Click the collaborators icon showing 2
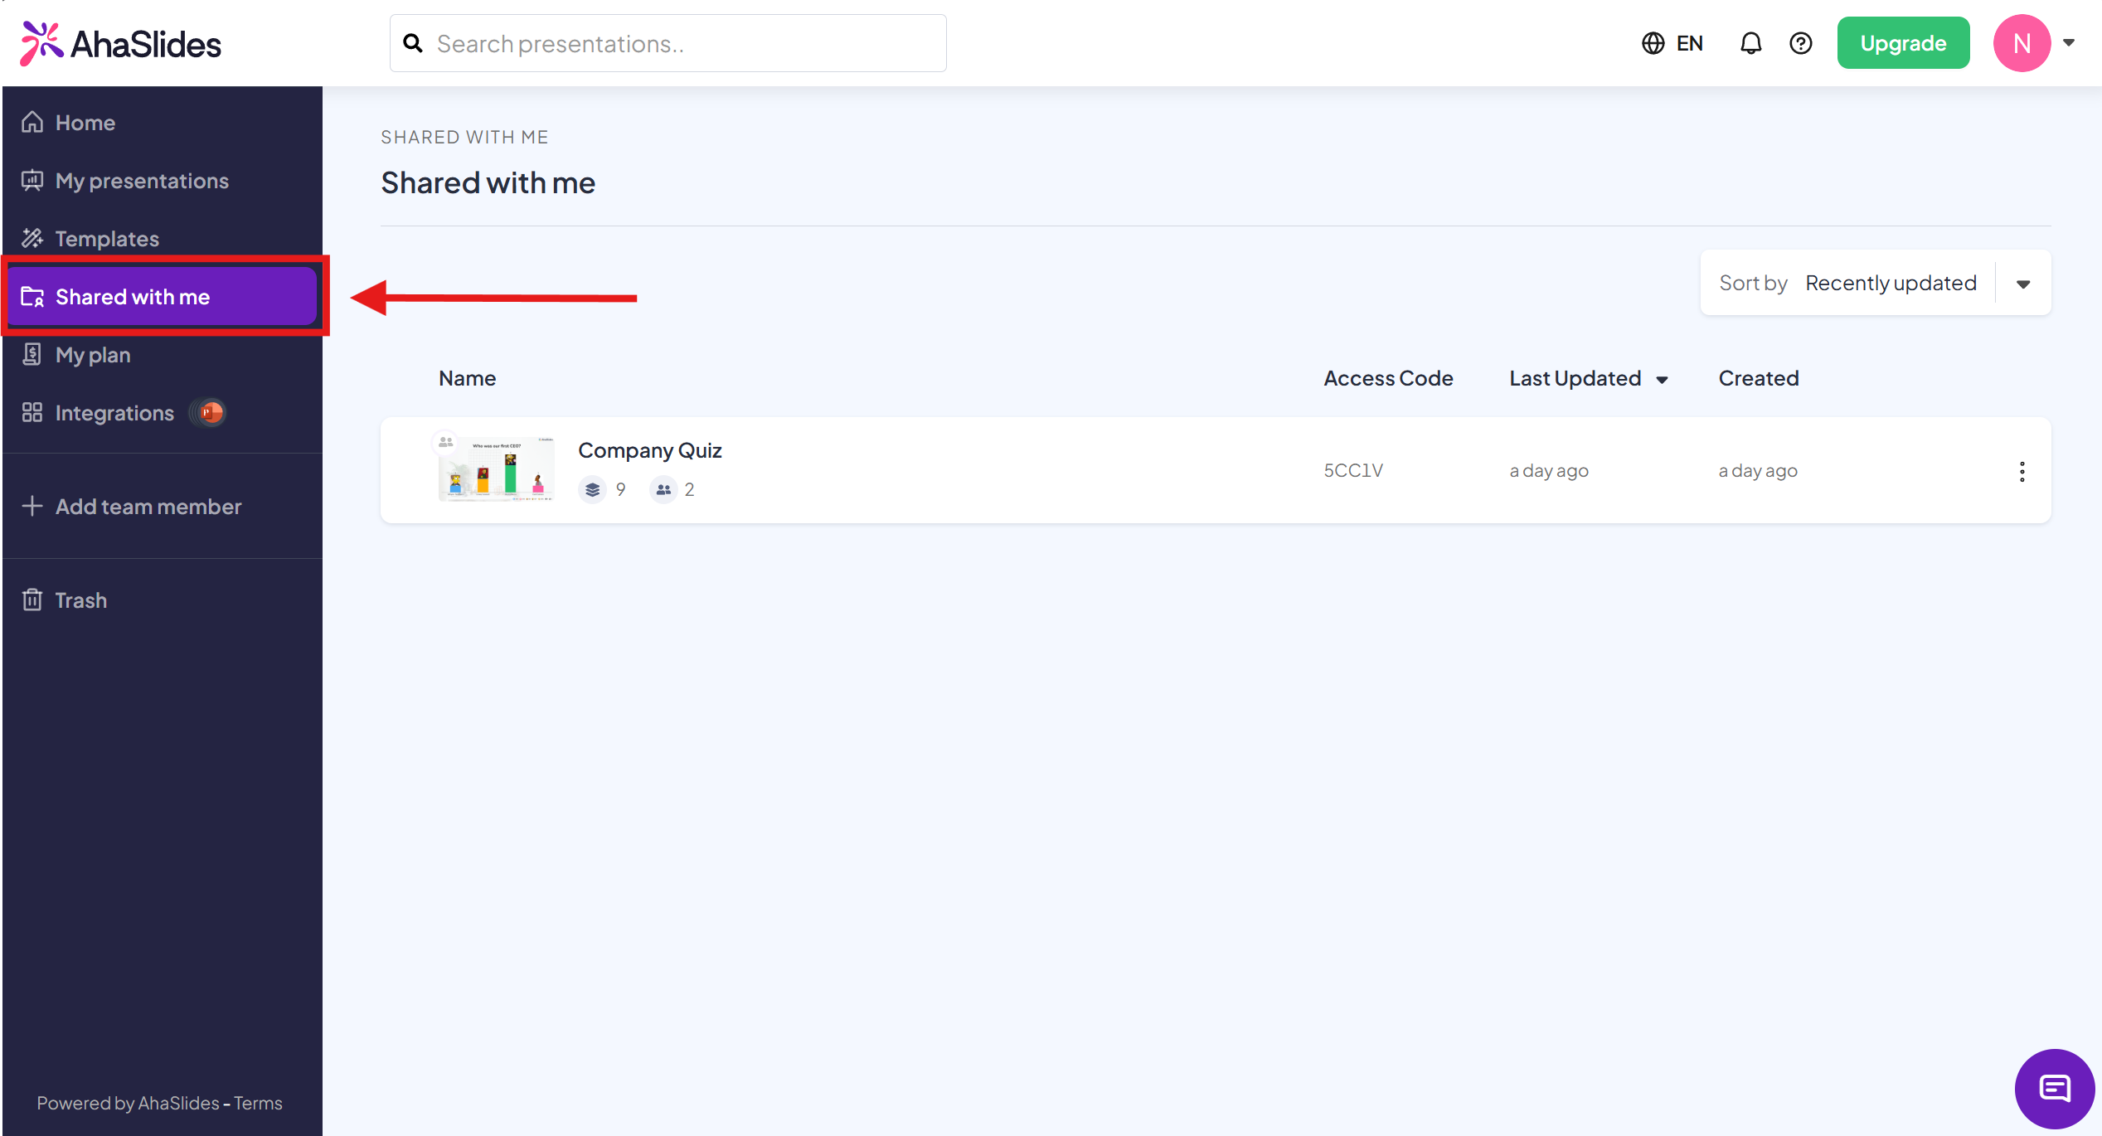 [663, 490]
